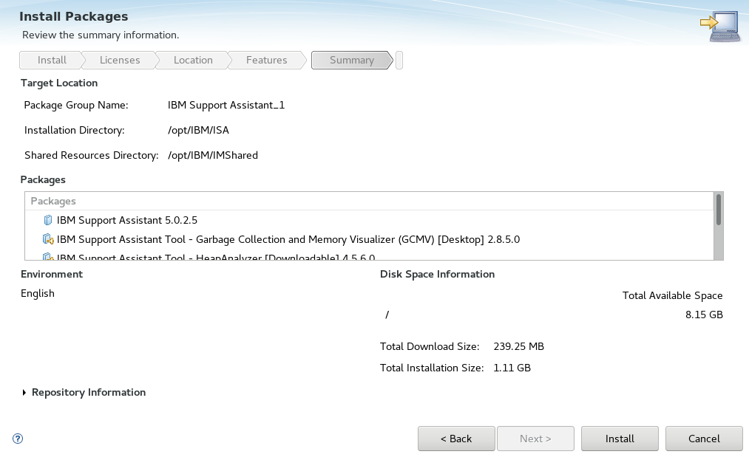
Task: Go to the Install step tab
Action: [x=52, y=60]
